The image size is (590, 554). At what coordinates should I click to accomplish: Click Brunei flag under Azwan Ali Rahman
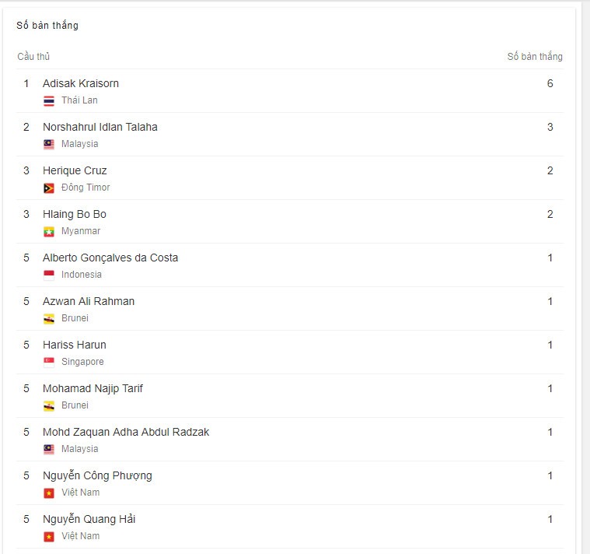coord(49,318)
